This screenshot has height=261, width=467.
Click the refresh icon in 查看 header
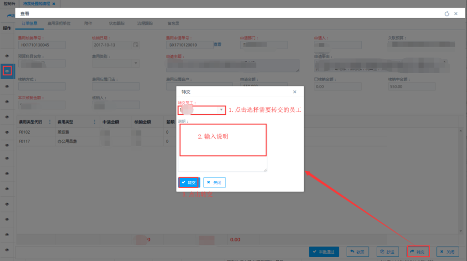tap(446, 14)
